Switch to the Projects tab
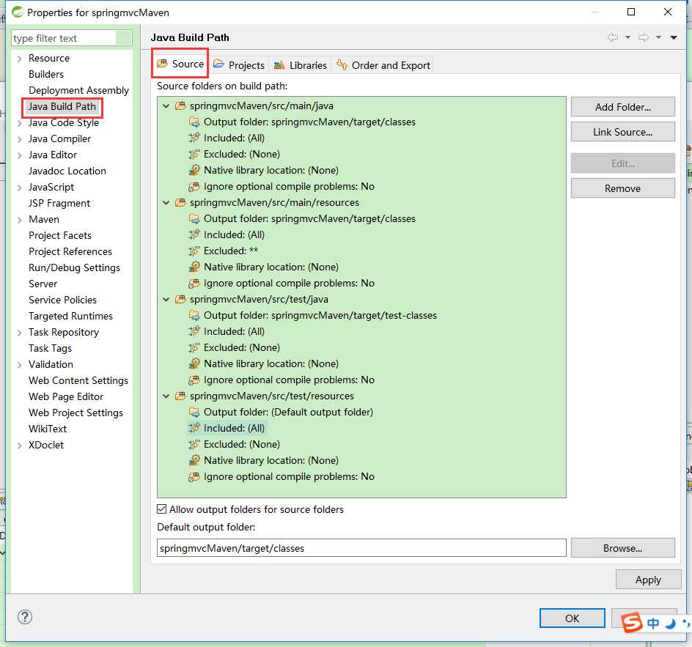This screenshot has width=692, height=647. coord(239,65)
